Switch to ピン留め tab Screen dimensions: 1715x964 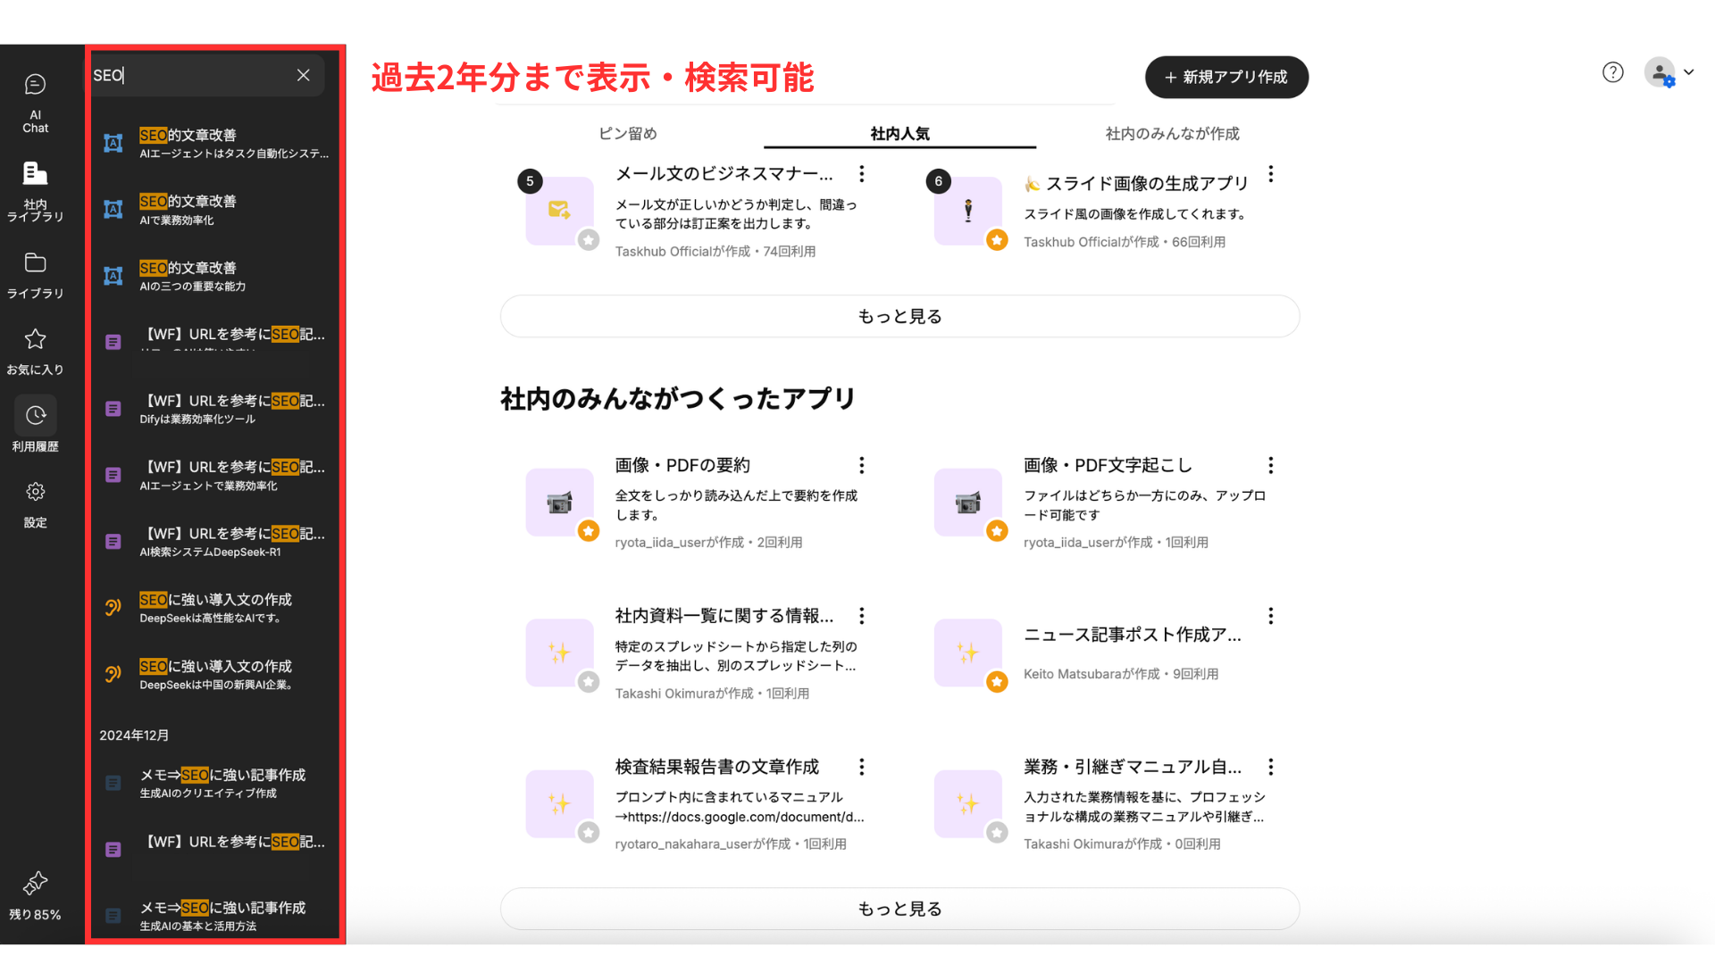pos(627,134)
